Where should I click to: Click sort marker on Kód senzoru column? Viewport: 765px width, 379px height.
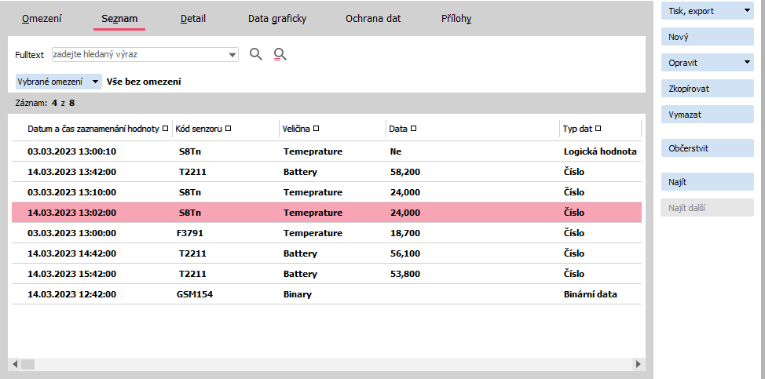pyautogui.click(x=228, y=129)
